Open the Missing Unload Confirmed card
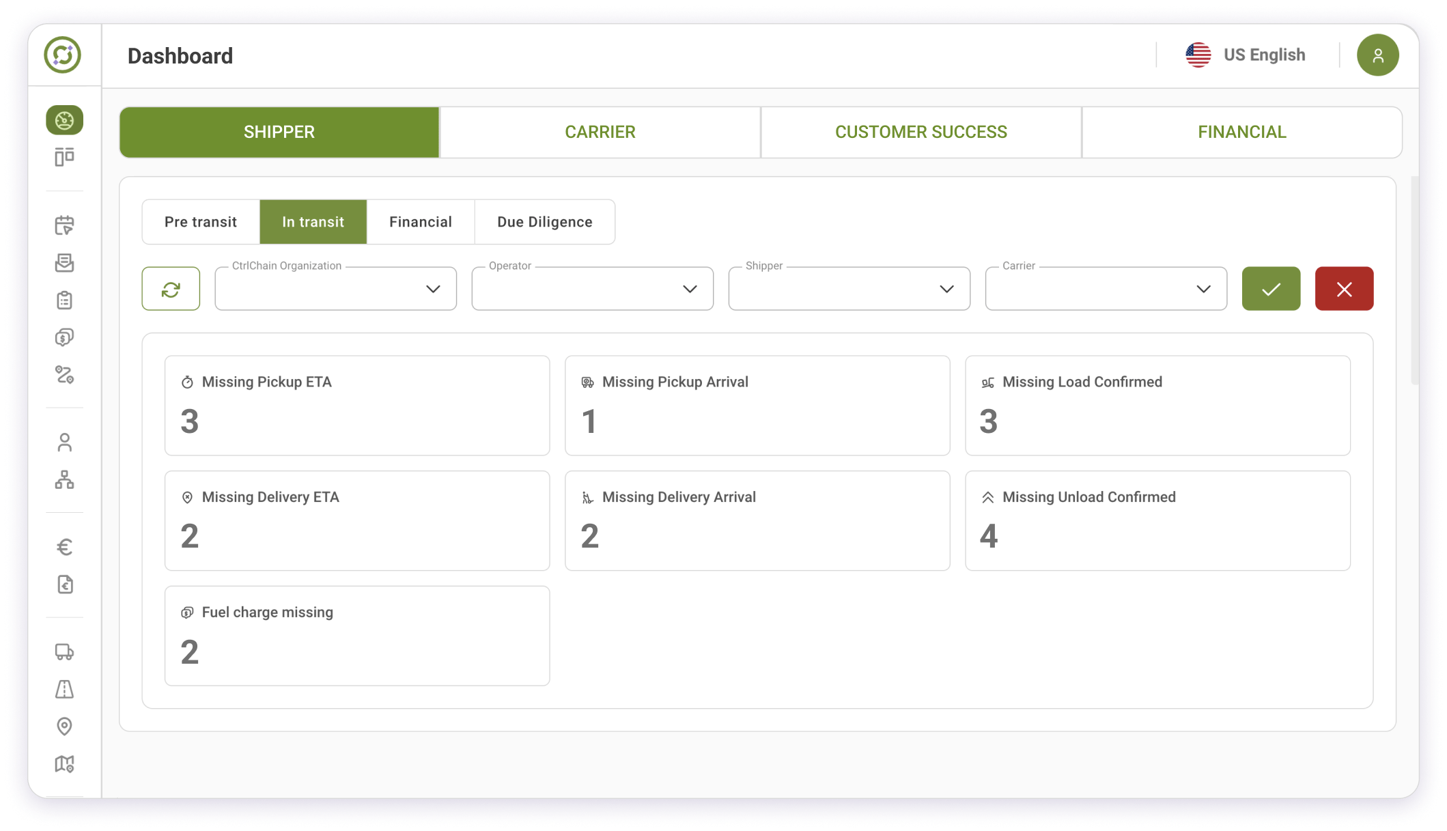Image resolution: width=1447 pixels, height=831 pixels. (x=1157, y=520)
